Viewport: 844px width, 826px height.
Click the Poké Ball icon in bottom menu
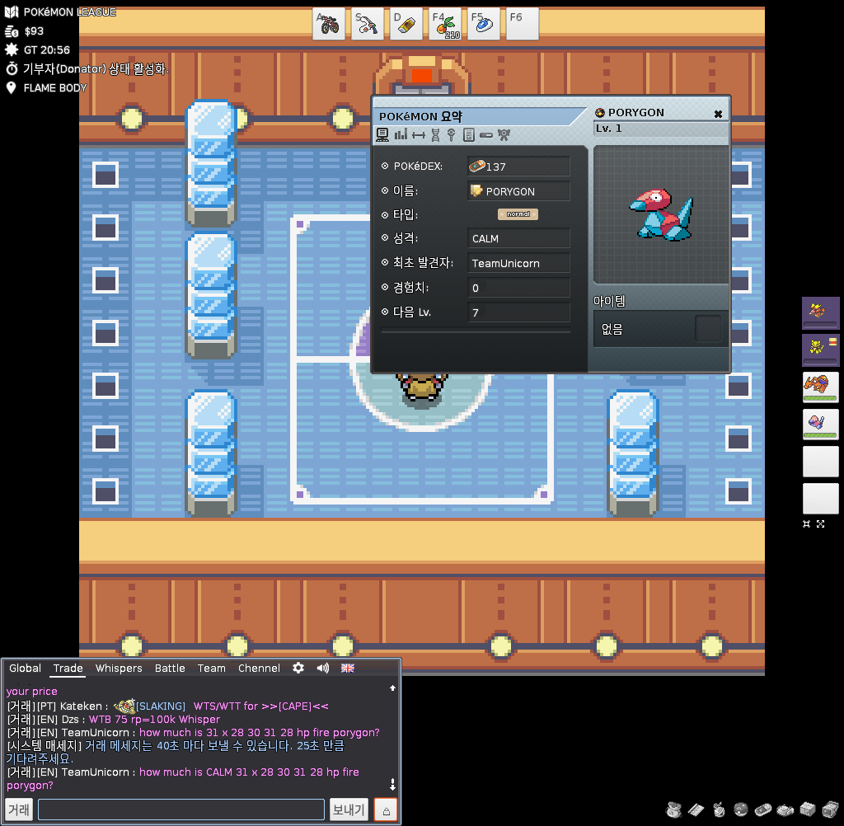tap(741, 809)
